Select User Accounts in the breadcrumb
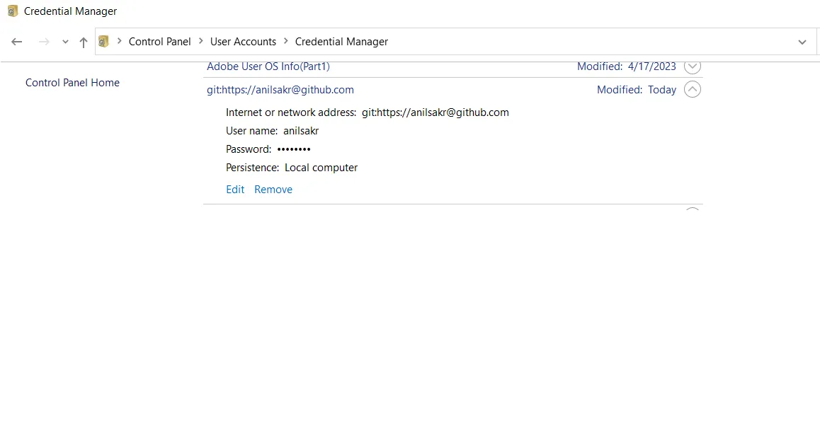The width and height of the screenshot is (820, 440). (x=243, y=41)
